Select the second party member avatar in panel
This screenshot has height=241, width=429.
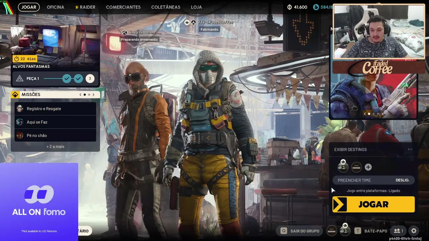coord(356,167)
